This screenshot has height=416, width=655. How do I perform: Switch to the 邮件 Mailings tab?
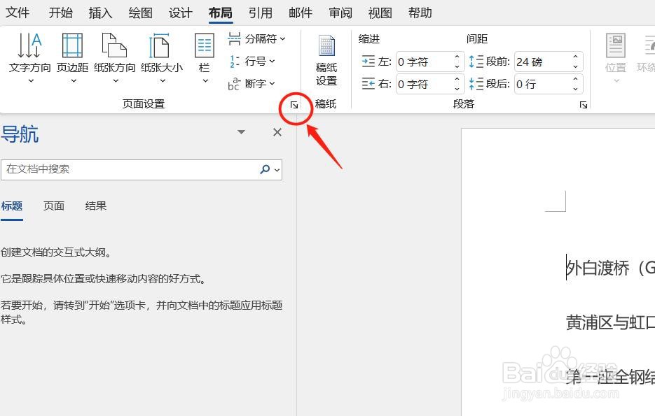pos(301,13)
